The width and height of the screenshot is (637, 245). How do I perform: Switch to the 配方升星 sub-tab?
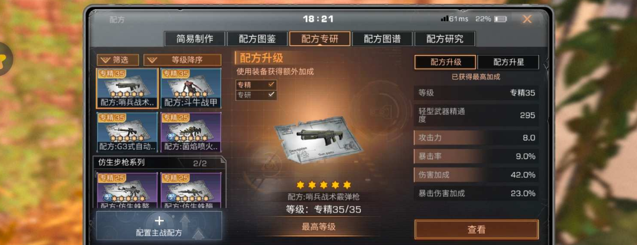508,62
